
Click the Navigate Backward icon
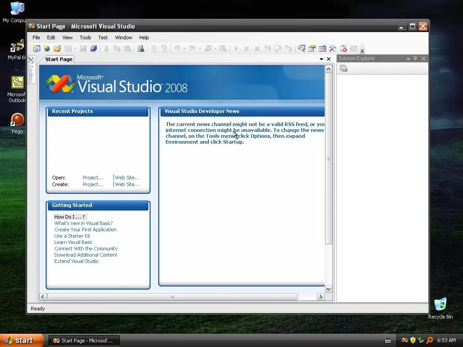pos(208,48)
